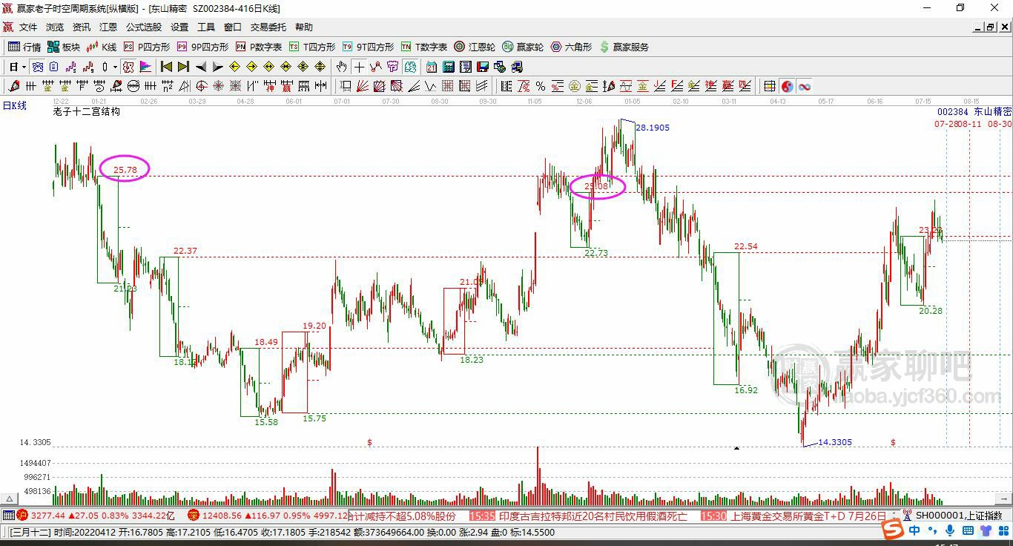
Task: Select the zigzag wave line tool
Action: click(x=430, y=86)
